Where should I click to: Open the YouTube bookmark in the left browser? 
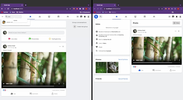click(5, 12)
